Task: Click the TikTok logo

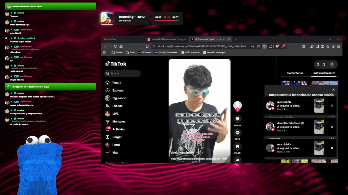Action: (x=116, y=64)
